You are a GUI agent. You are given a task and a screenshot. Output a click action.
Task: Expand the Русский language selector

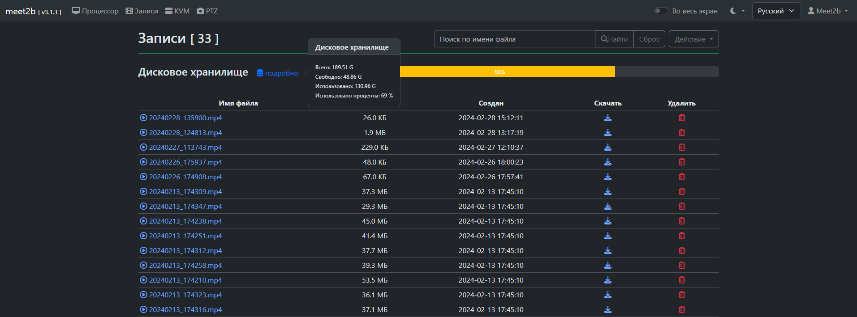776,11
